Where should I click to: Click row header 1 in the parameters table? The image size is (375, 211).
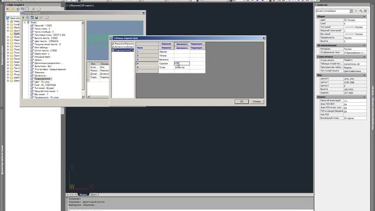pyautogui.click(x=147, y=52)
